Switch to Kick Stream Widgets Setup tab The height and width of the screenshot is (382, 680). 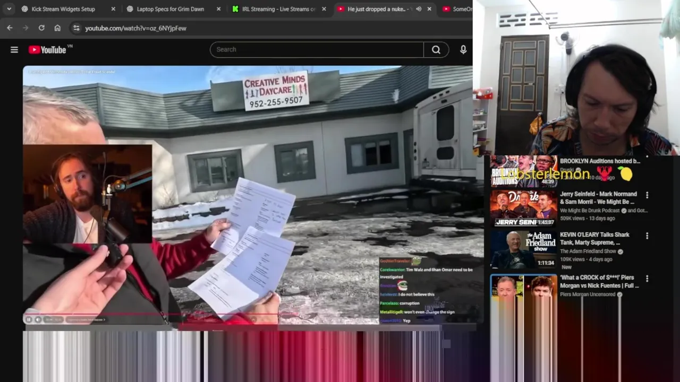68,9
